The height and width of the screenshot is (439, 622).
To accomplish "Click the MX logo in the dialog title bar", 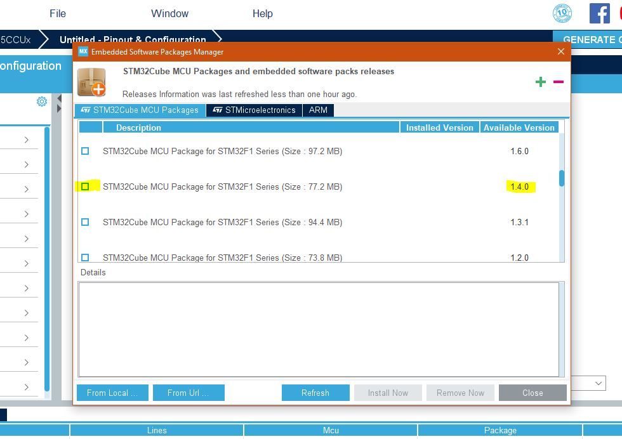I will [83, 51].
